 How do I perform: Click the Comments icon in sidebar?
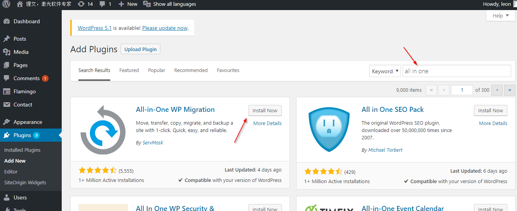(7, 78)
